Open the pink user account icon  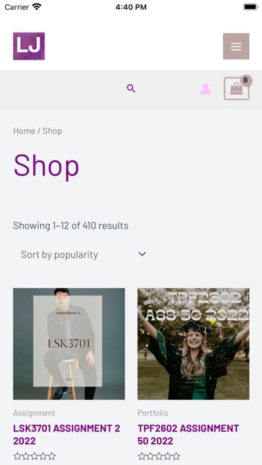[x=206, y=89]
